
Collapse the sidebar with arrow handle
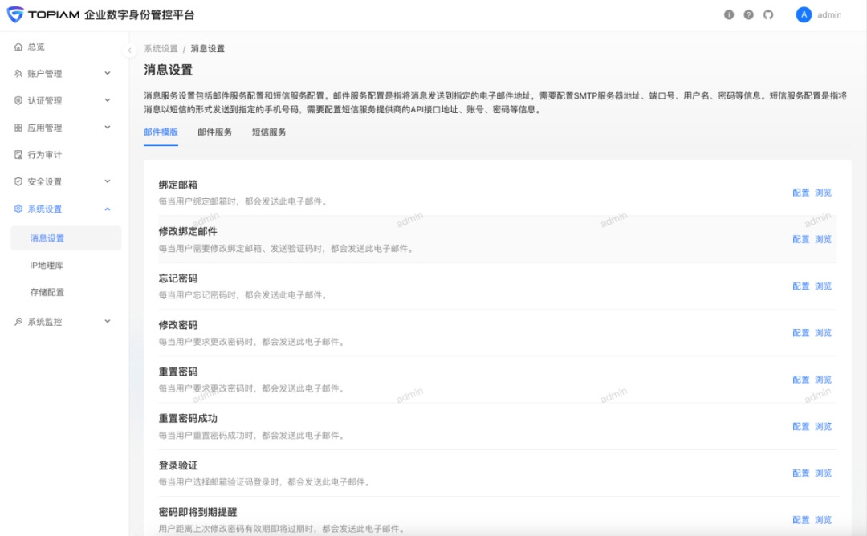pos(129,51)
